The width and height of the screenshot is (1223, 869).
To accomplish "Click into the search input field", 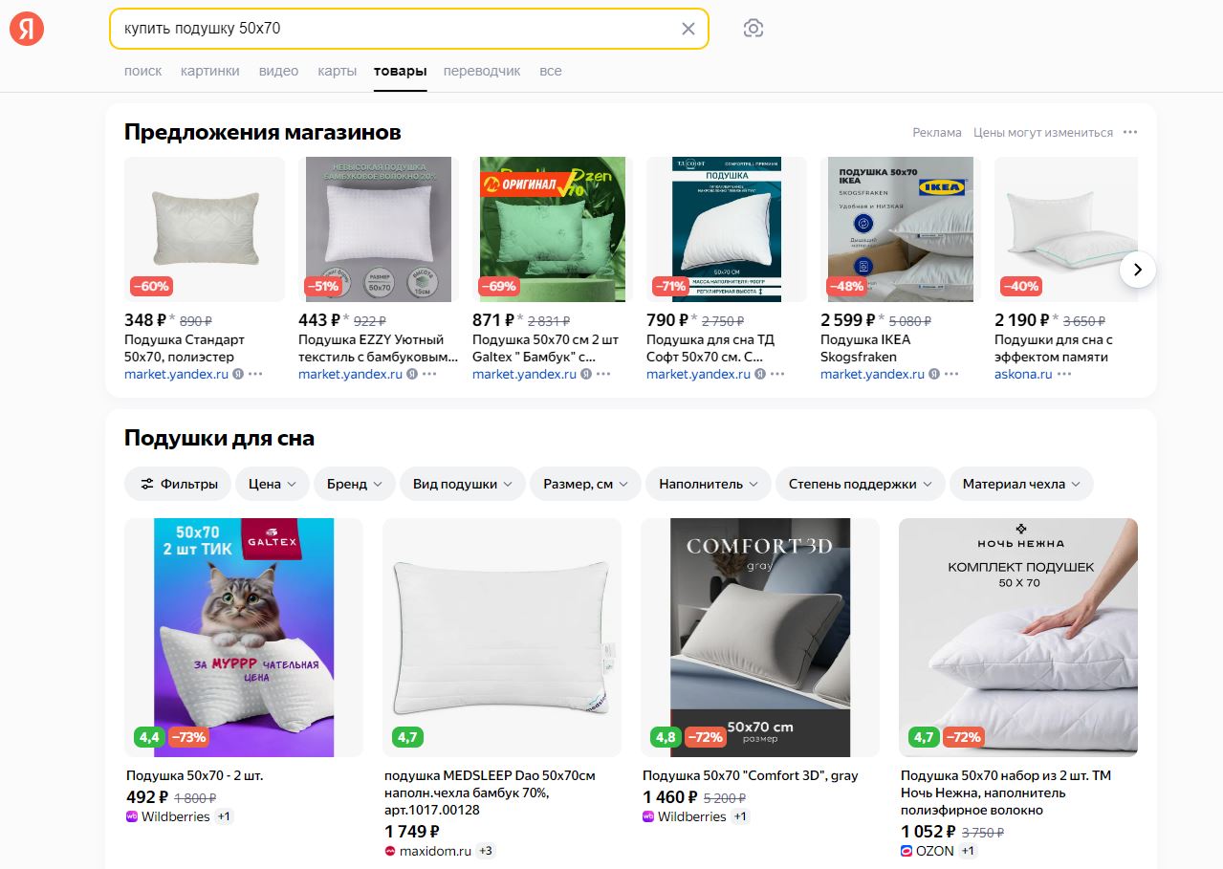I will (392, 29).
